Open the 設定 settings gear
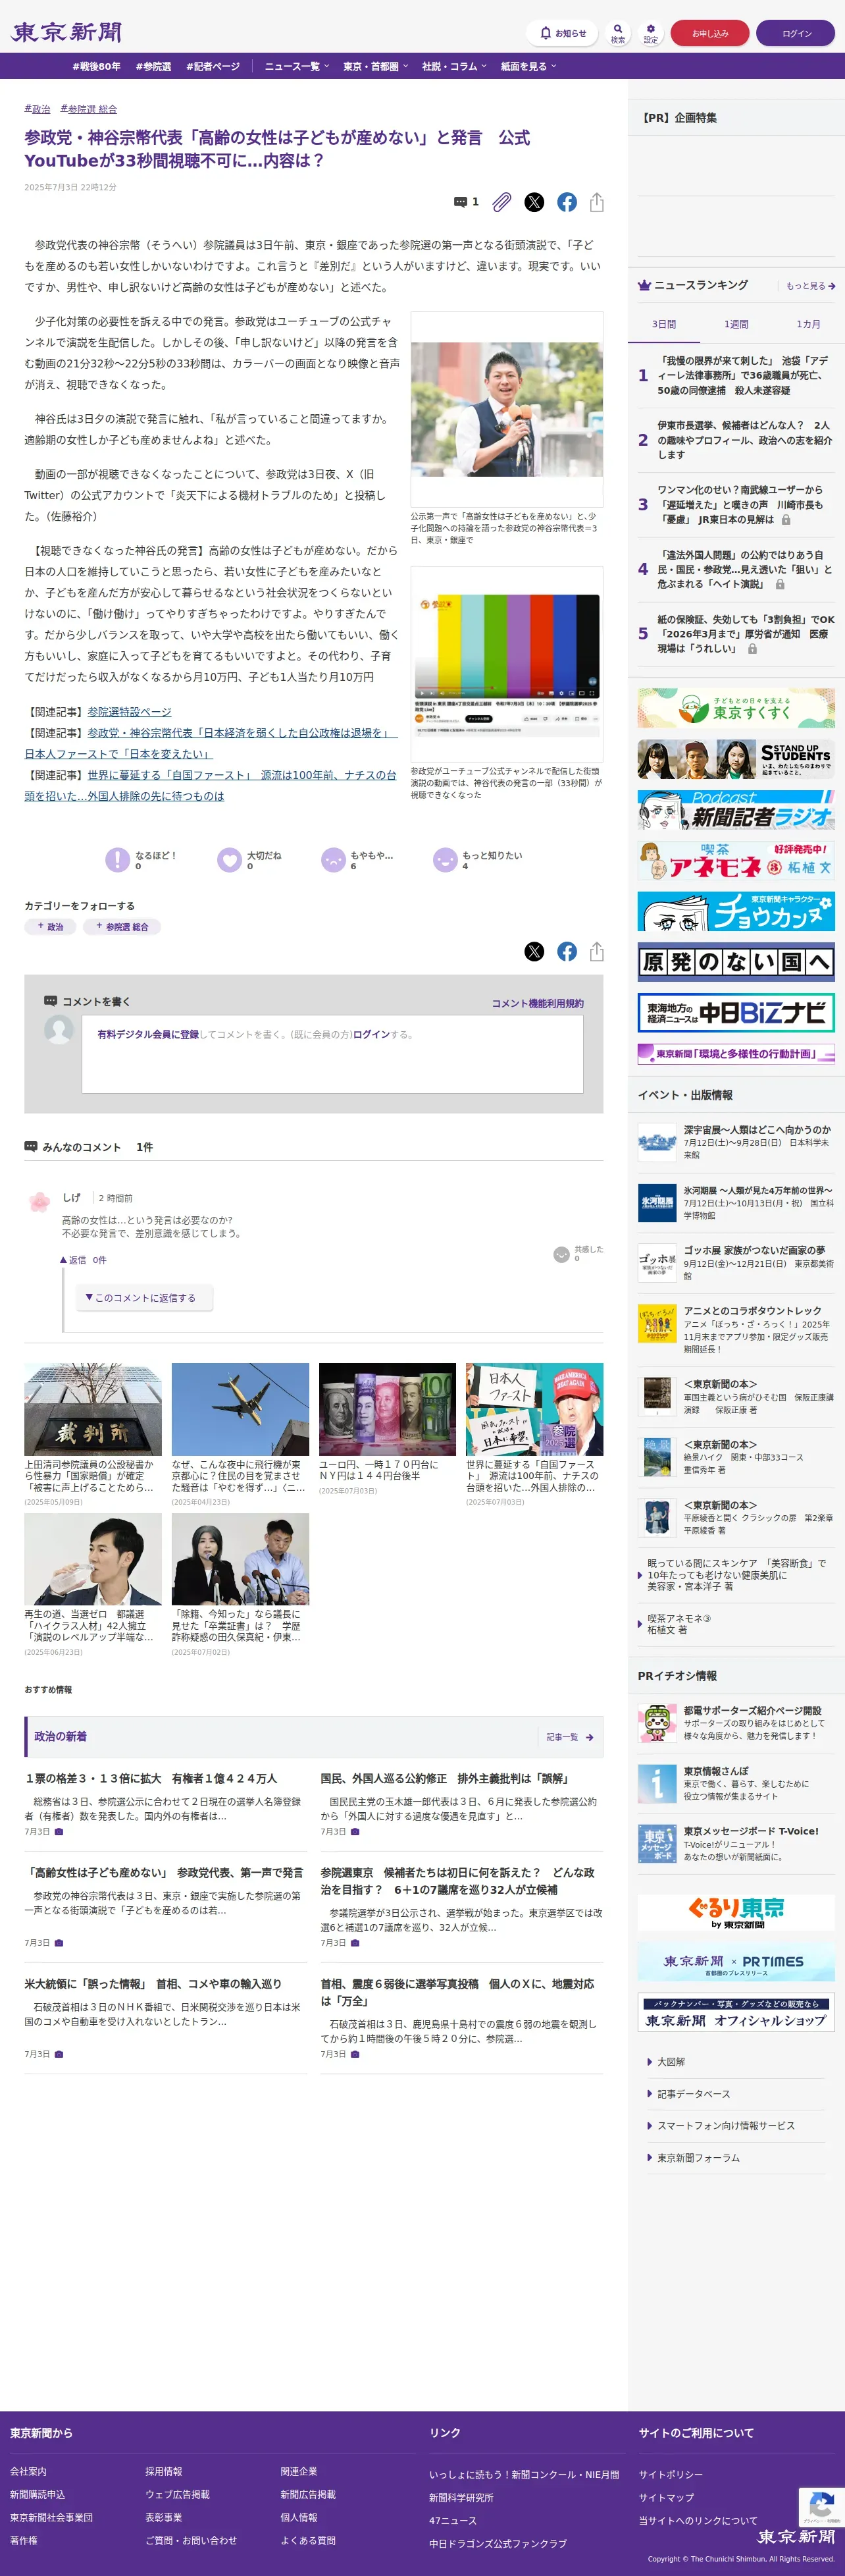The image size is (845, 2576). tap(651, 33)
